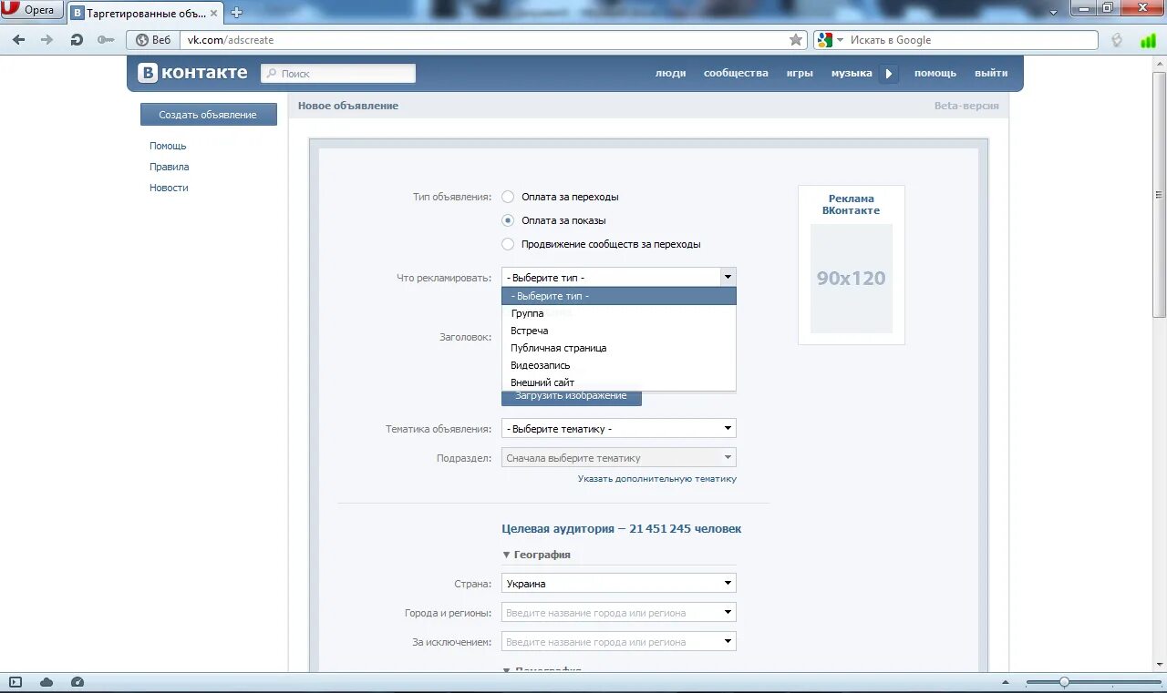Click Указать дополнительную тематику link
Viewport: 1167px width, 693px height.
656,479
